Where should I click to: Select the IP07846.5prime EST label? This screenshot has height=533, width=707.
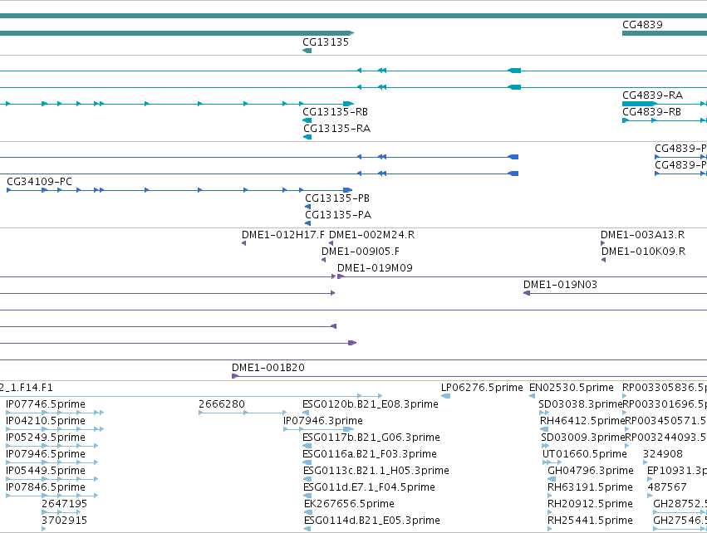pyautogui.click(x=46, y=487)
